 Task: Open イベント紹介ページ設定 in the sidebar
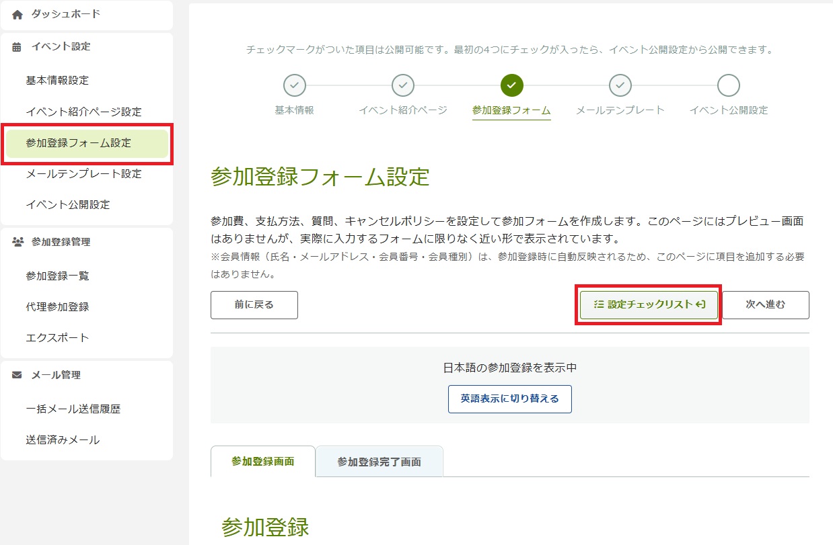pos(83,112)
